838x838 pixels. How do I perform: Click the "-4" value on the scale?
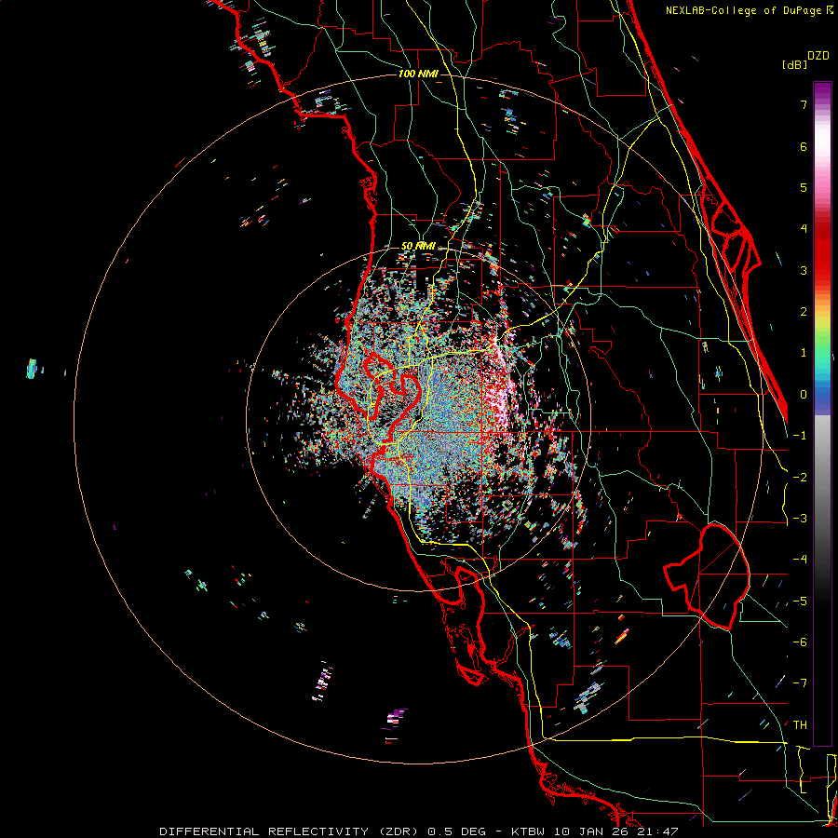[x=800, y=560]
